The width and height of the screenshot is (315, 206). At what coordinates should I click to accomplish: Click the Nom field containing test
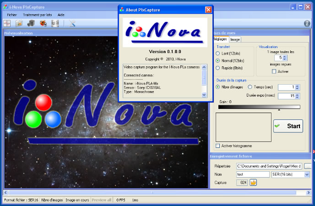(253, 174)
